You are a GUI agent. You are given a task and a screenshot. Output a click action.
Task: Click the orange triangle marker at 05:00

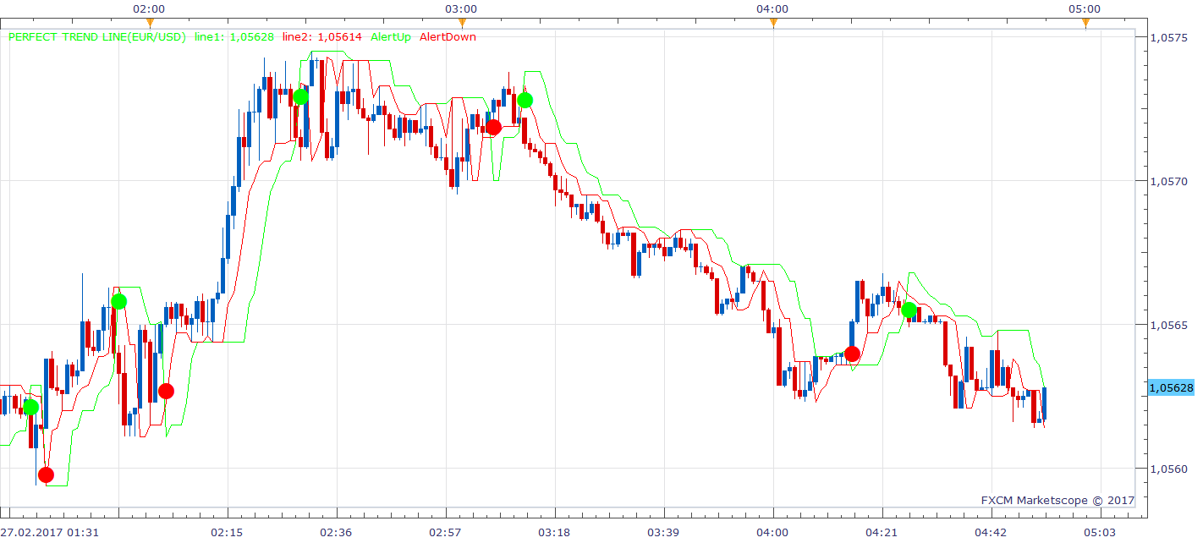(x=1085, y=23)
